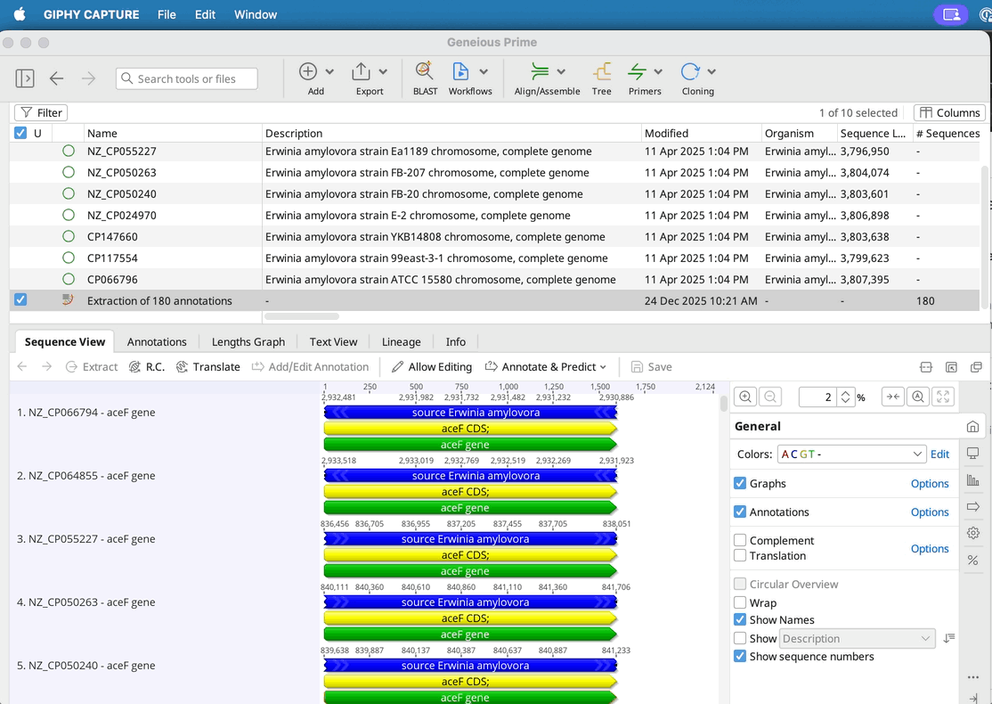
Task: Click the zoom in magnifier
Action: click(x=745, y=397)
